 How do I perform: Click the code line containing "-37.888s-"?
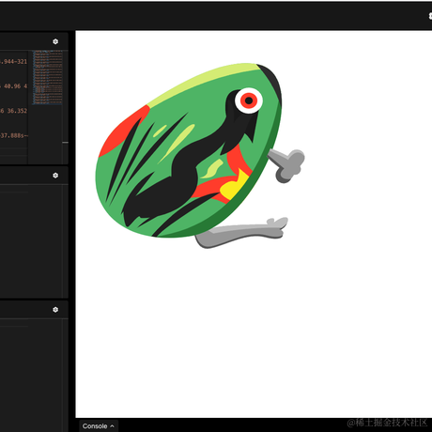coord(14,135)
